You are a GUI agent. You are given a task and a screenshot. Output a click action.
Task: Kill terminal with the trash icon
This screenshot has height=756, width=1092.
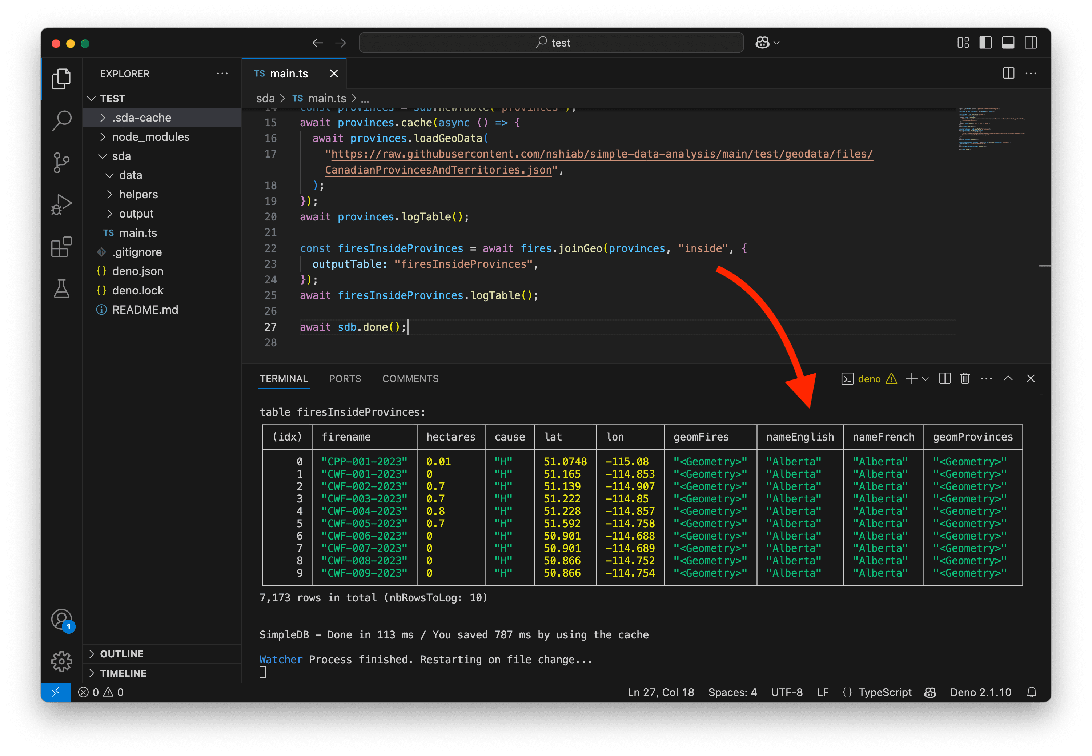click(965, 378)
